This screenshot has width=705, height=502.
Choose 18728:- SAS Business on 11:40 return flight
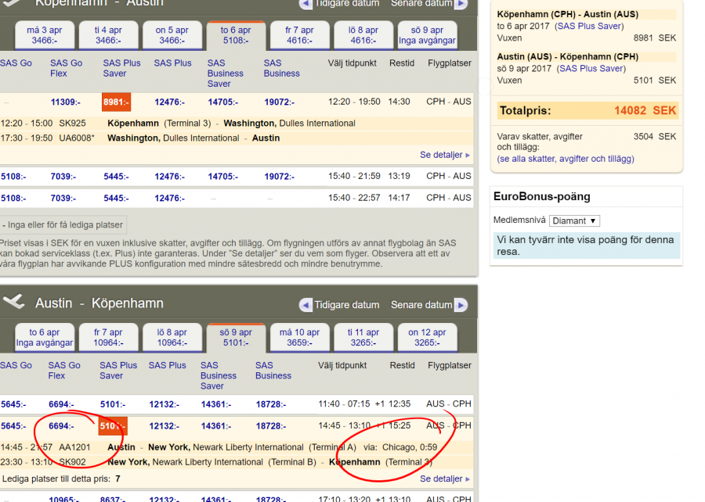pyautogui.click(x=271, y=405)
